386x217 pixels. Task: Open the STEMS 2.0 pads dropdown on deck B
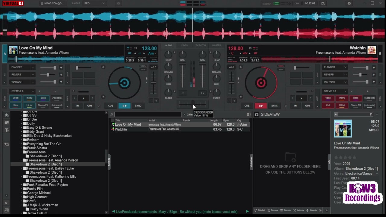coord(335,91)
